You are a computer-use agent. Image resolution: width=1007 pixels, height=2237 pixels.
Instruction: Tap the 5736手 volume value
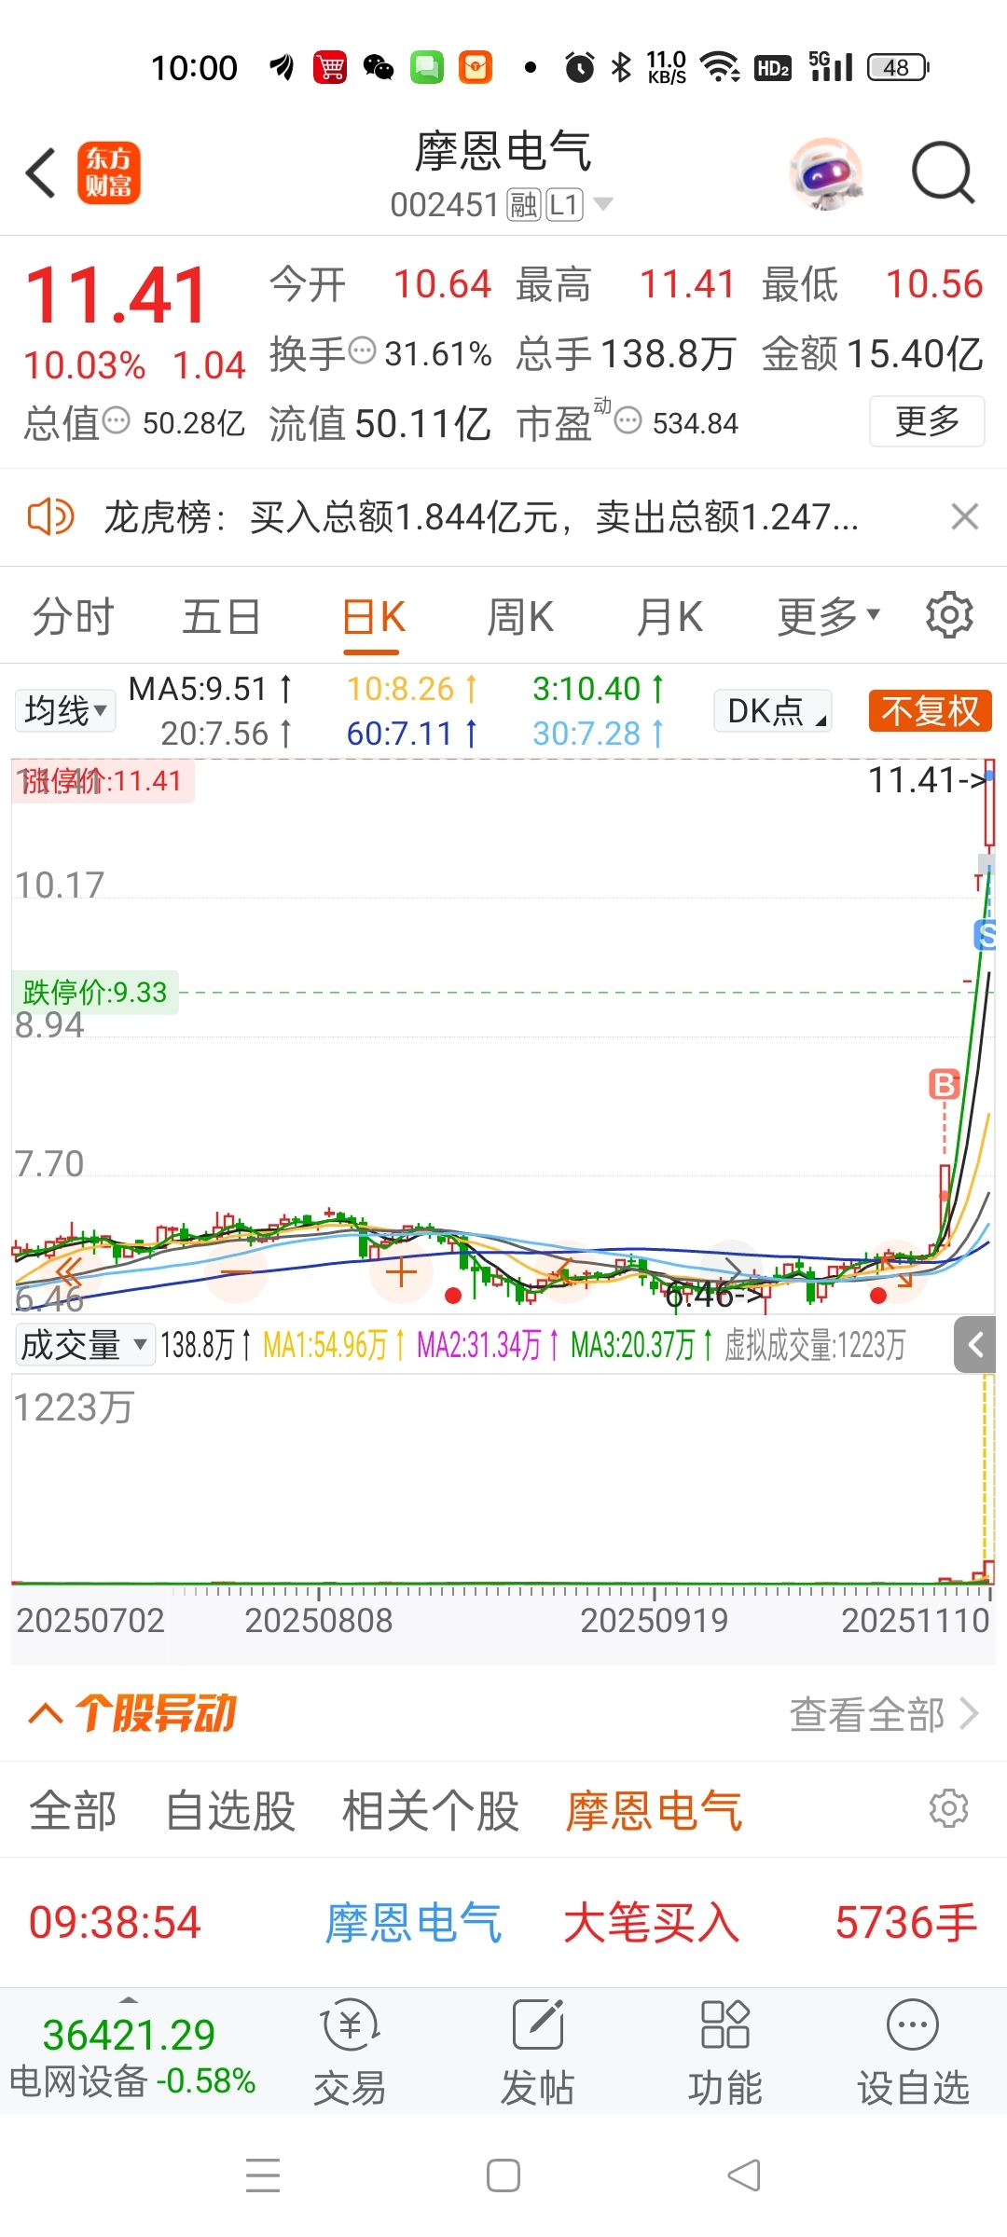tap(906, 1922)
